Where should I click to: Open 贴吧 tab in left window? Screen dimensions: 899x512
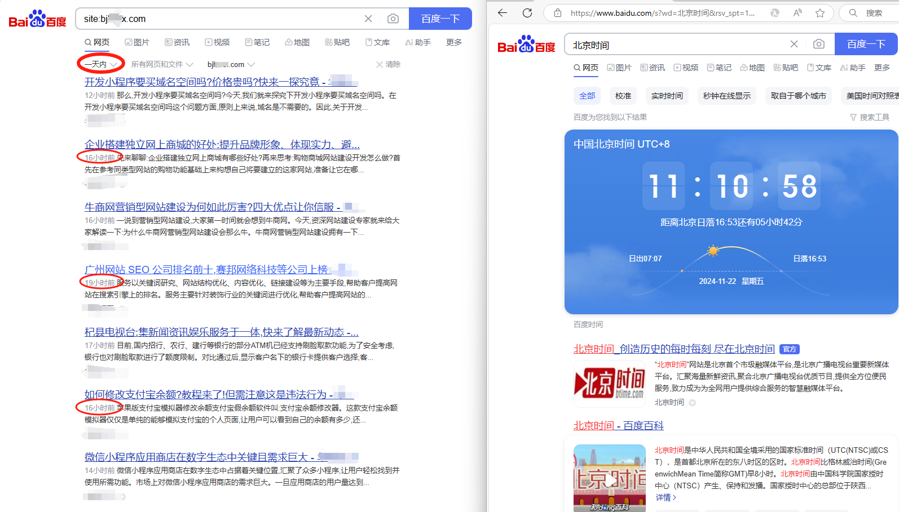click(x=337, y=42)
